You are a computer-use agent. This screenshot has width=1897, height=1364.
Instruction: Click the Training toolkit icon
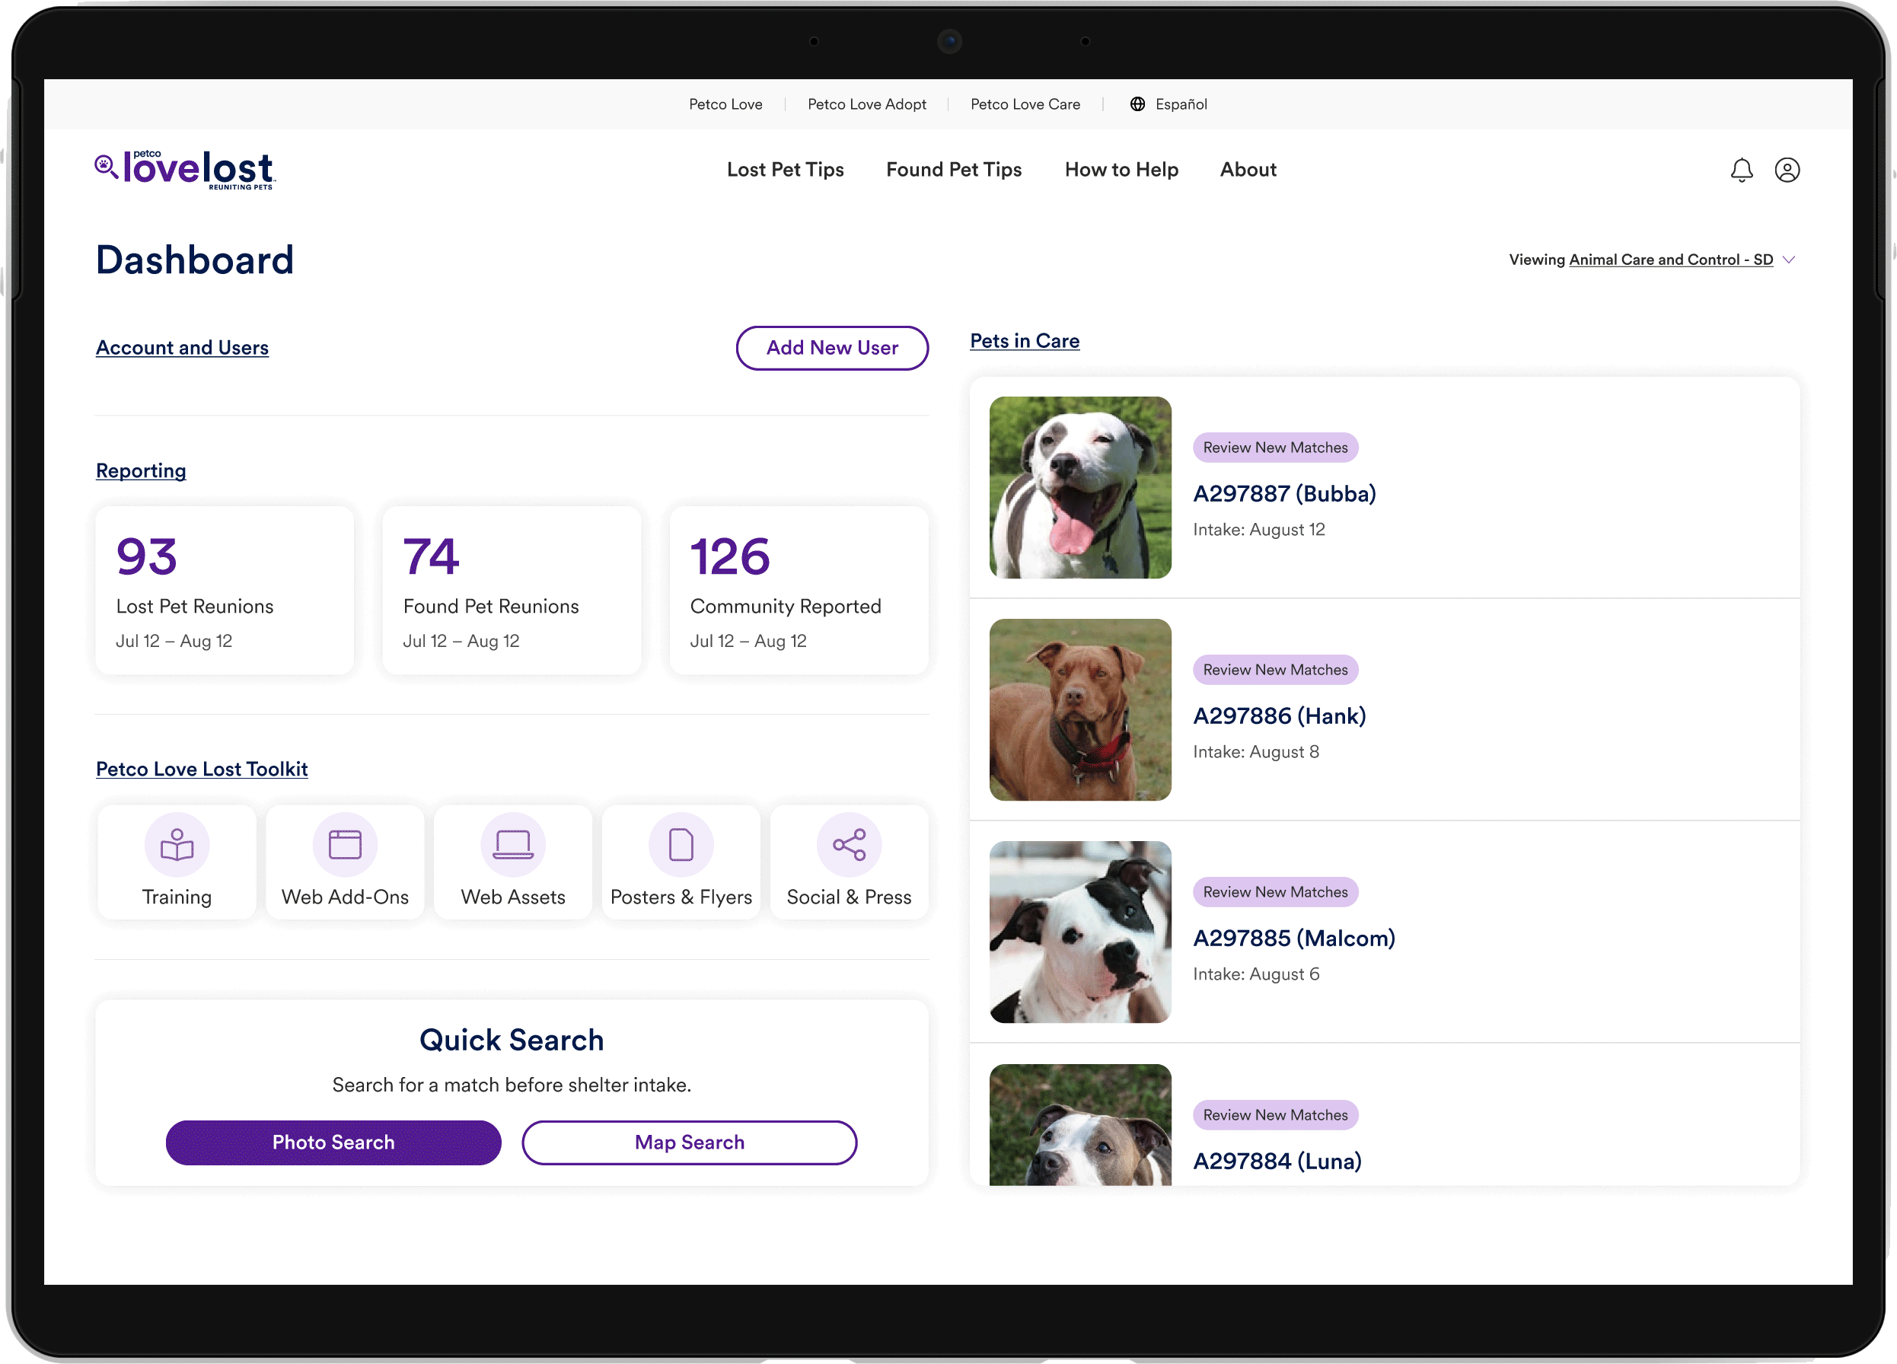coord(177,845)
